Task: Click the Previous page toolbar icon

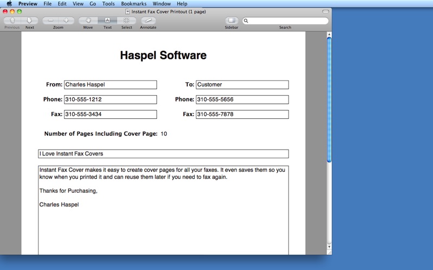Action: pyautogui.click(x=12, y=21)
